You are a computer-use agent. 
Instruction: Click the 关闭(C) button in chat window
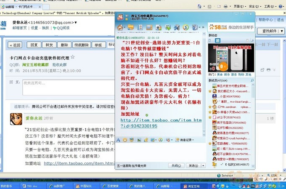click(176, 165)
